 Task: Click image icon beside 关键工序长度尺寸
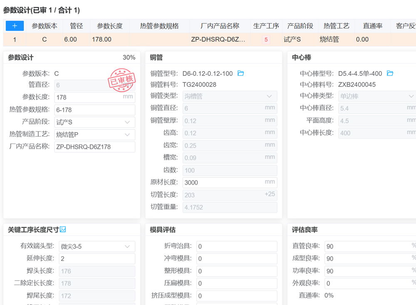click(63, 229)
